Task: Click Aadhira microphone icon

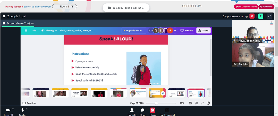Action: (x=235, y=64)
